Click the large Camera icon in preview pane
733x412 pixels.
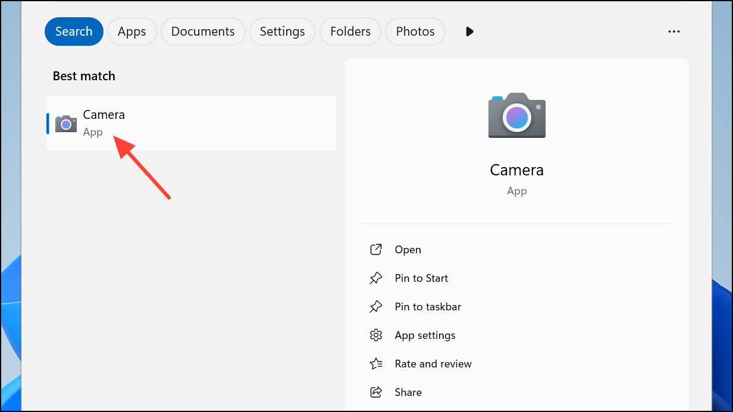click(x=517, y=115)
